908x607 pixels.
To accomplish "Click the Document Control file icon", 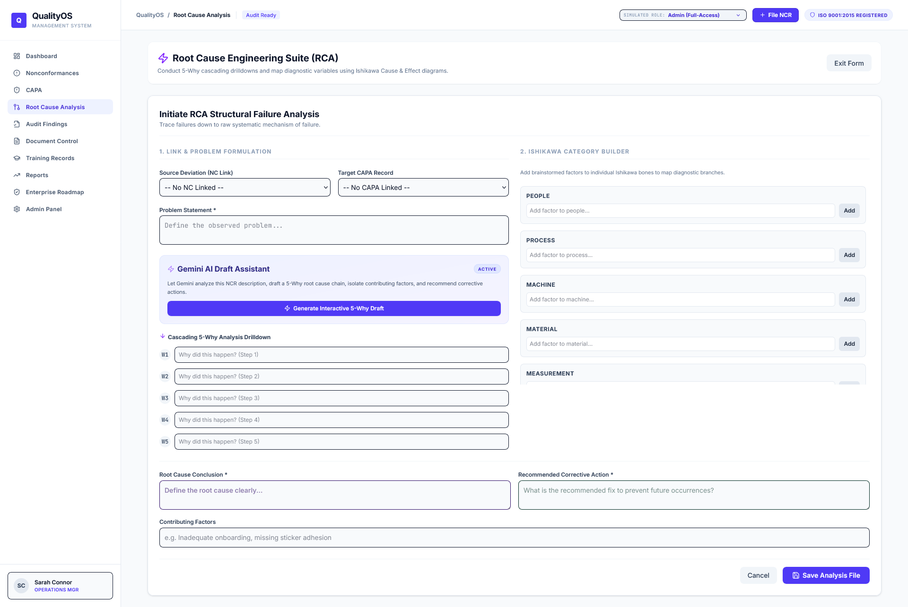I will click(17, 141).
